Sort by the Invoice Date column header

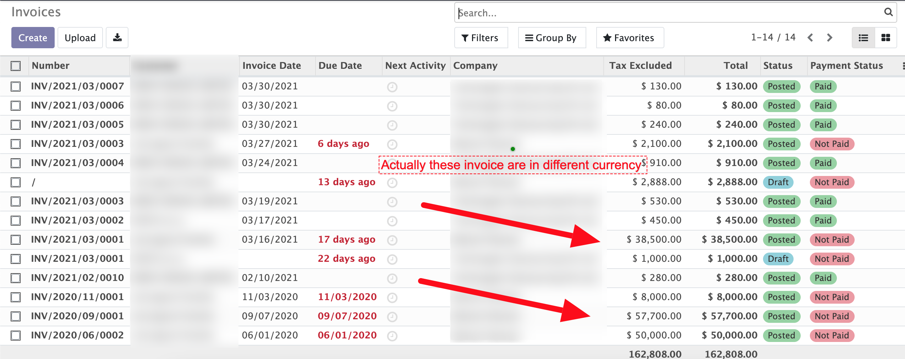click(x=271, y=65)
